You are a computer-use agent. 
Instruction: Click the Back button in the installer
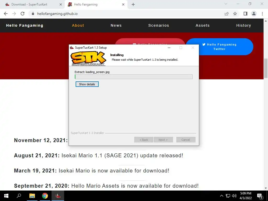[x=144, y=140]
